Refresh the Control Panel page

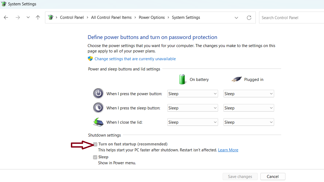(x=249, y=18)
